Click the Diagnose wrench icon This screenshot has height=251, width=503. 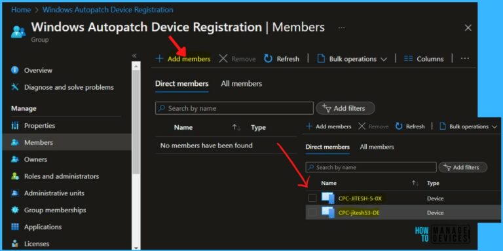click(15, 87)
